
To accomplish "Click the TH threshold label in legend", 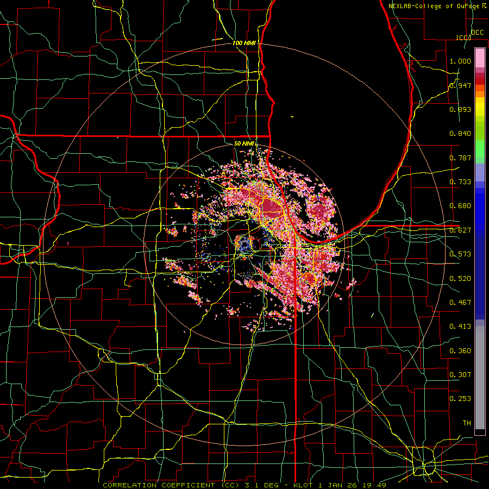I will [467, 423].
